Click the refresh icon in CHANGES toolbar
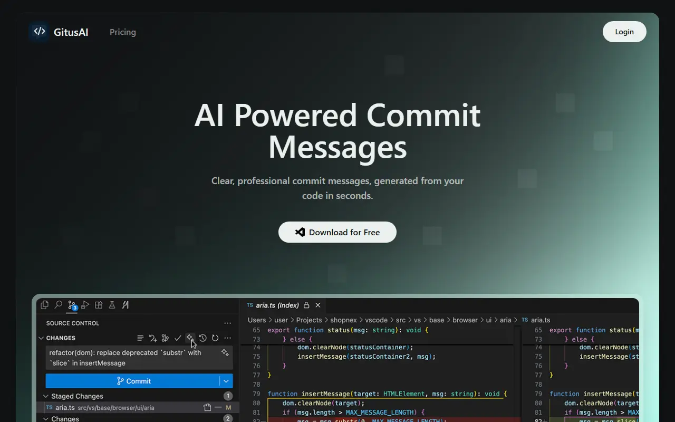The image size is (675, 422). (x=215, y=338)
